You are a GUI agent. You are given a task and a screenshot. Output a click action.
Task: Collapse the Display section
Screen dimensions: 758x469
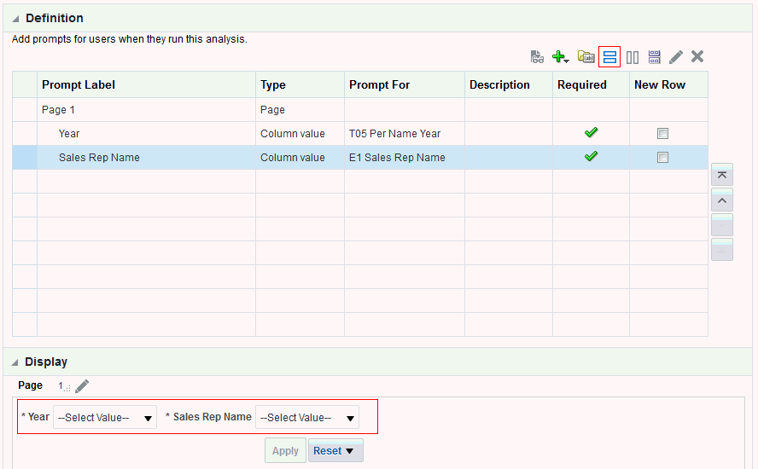pos(16,362)
